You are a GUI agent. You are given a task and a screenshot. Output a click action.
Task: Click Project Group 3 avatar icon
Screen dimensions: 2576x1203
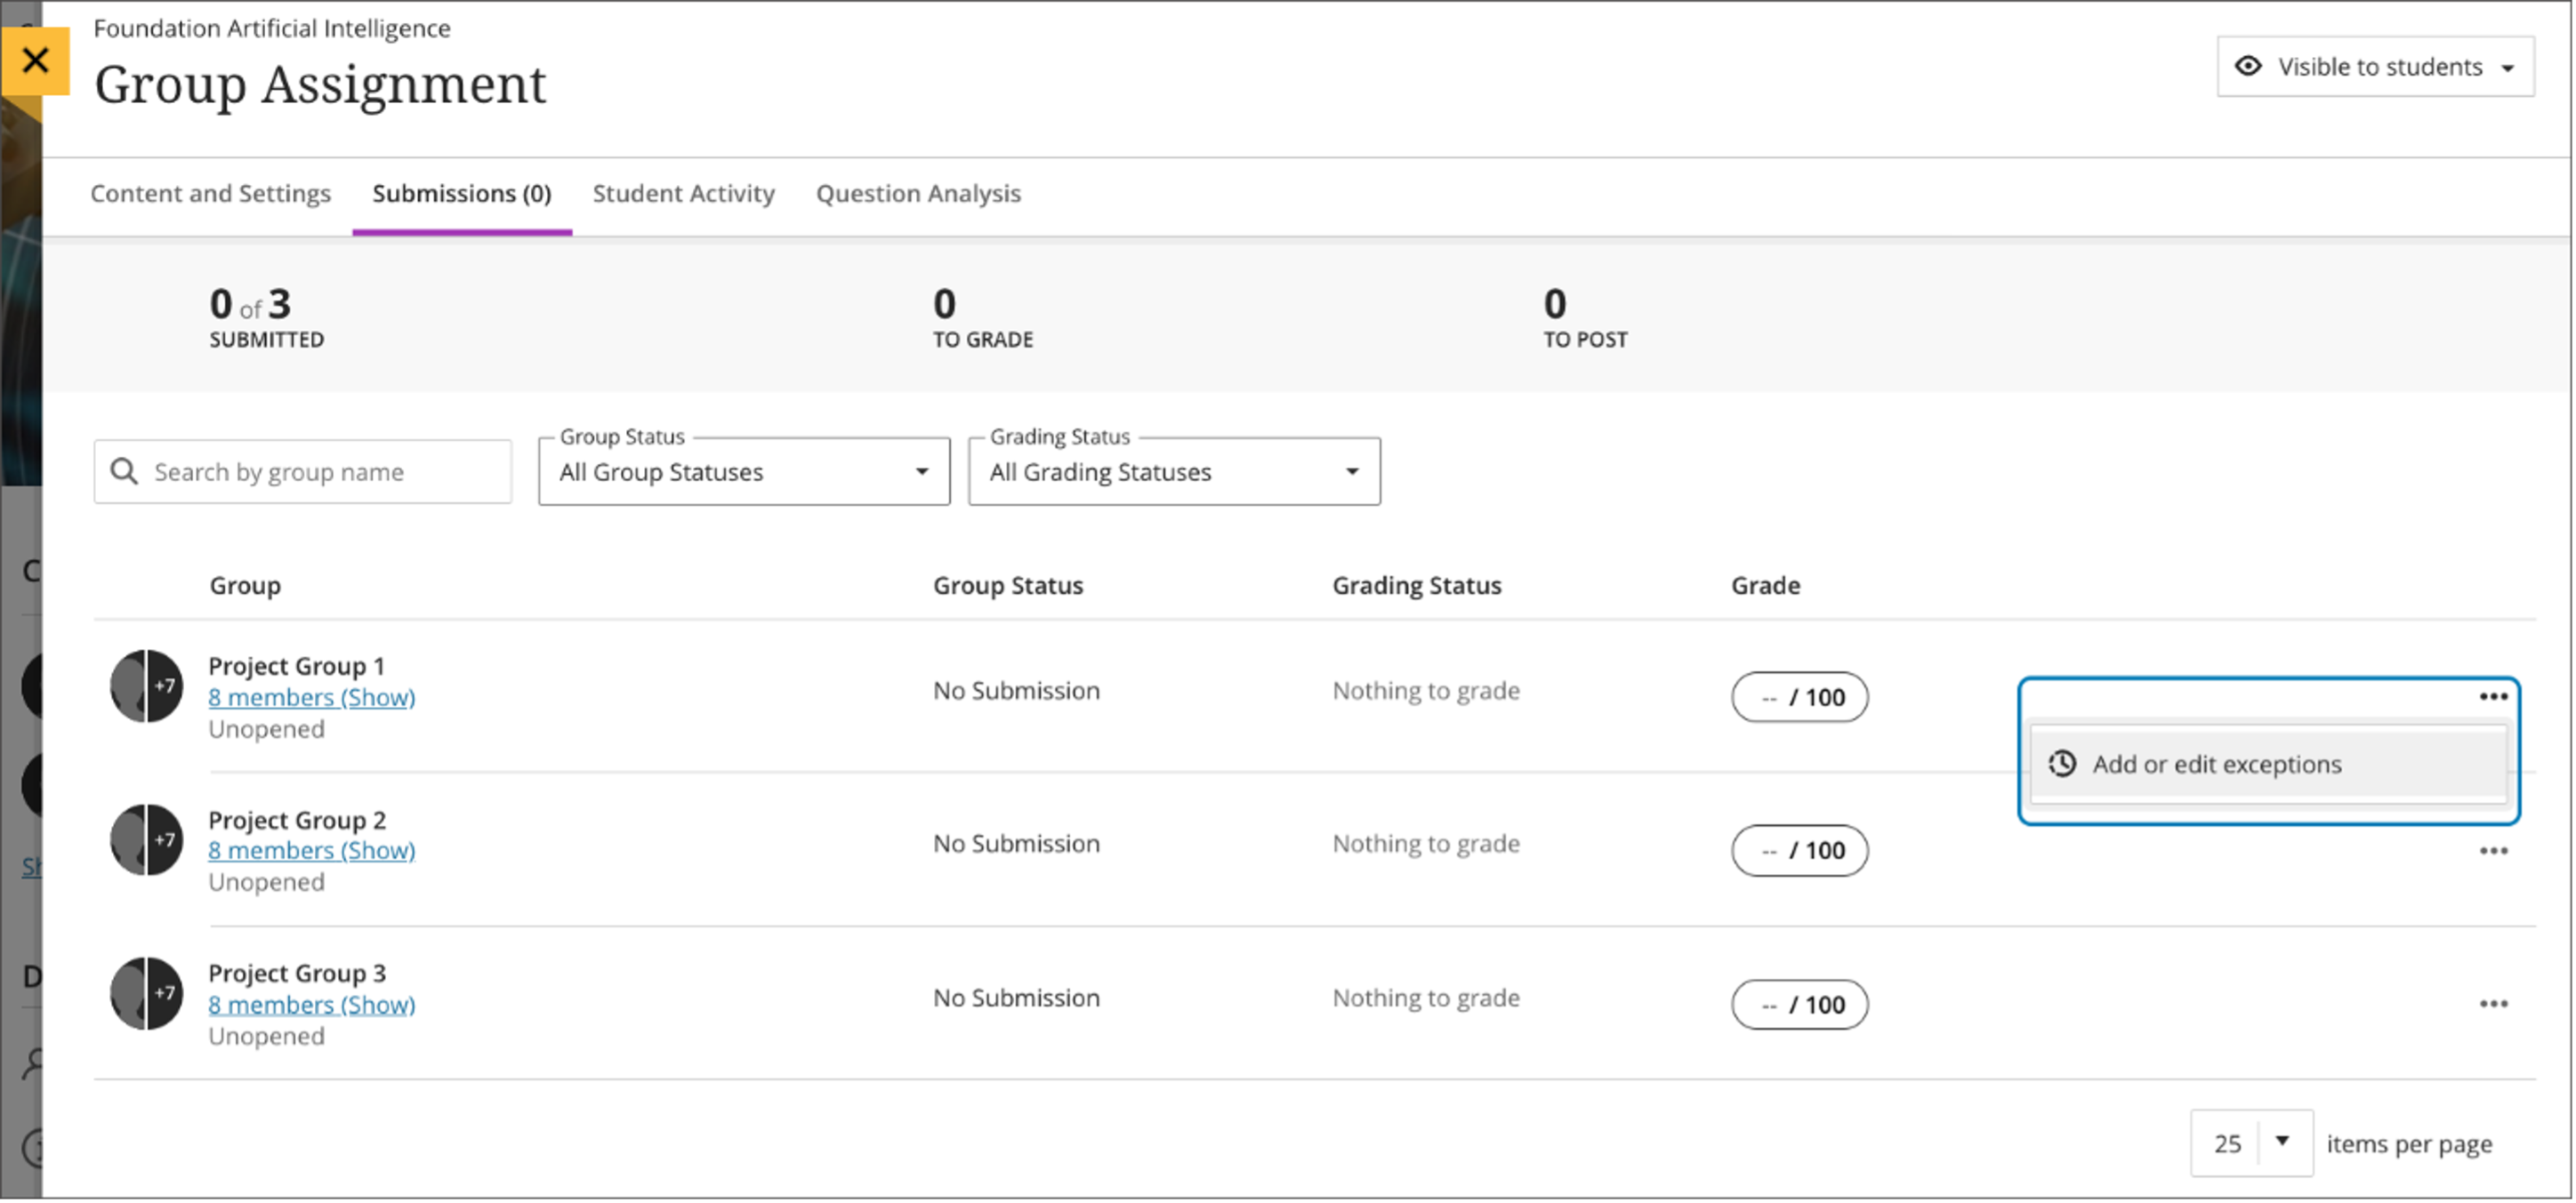coord(146,993)
